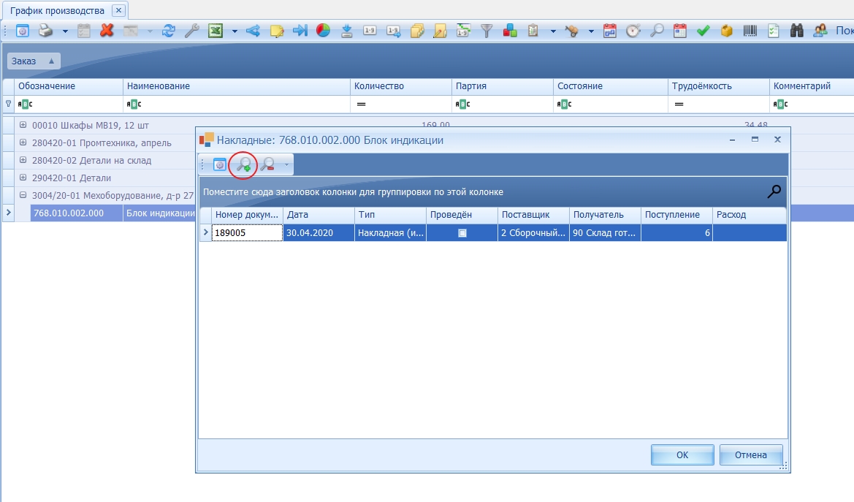Expand the 00010 Шкафы МВ19 order group
The width and height of the screenshot is (854, 502).
pyautogui.click(x=23, y=125)
